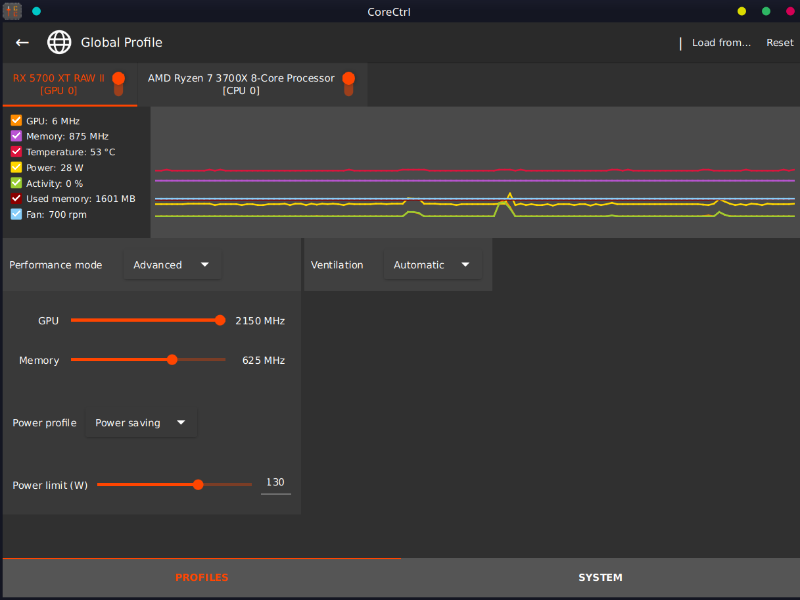
Task: Uncheck the Activity sensor checkbox
Action: click(16, 183)
